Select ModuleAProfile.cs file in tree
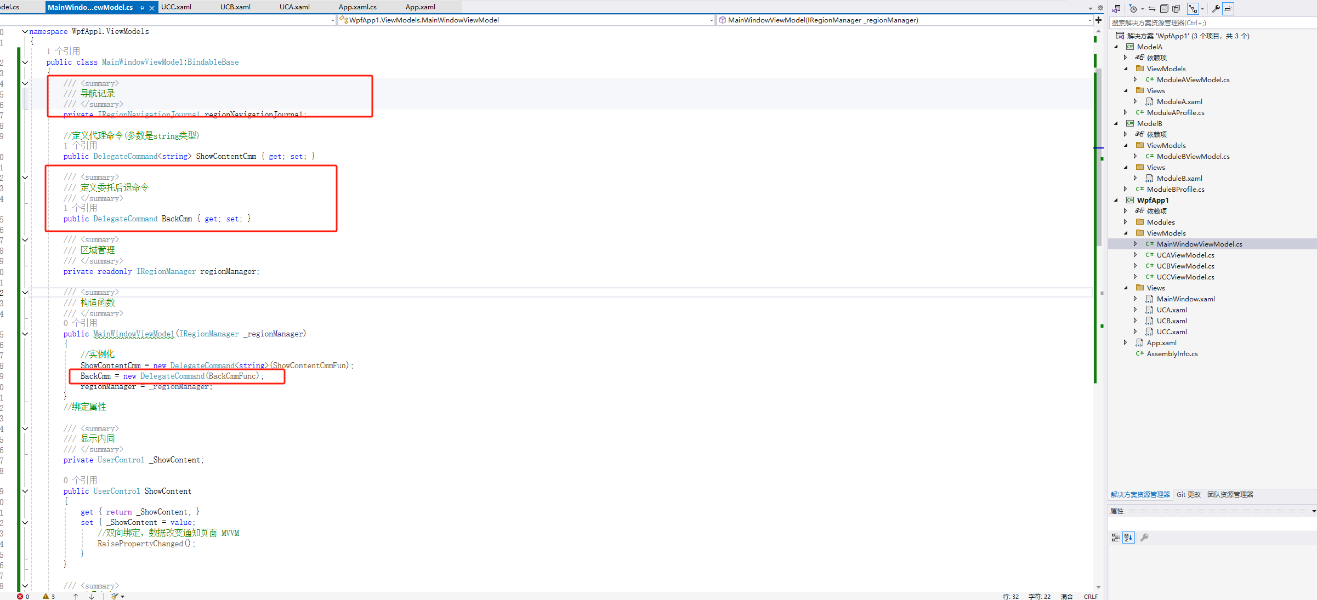Viewport: 1317px width, 600px height. pos(1175,112)
